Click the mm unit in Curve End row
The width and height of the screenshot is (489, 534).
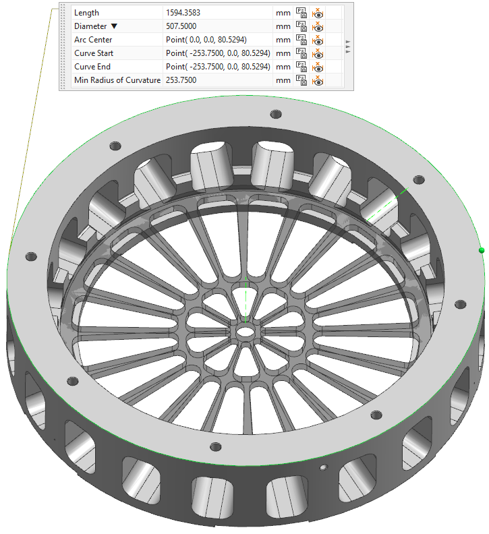[x=283, y=67]
